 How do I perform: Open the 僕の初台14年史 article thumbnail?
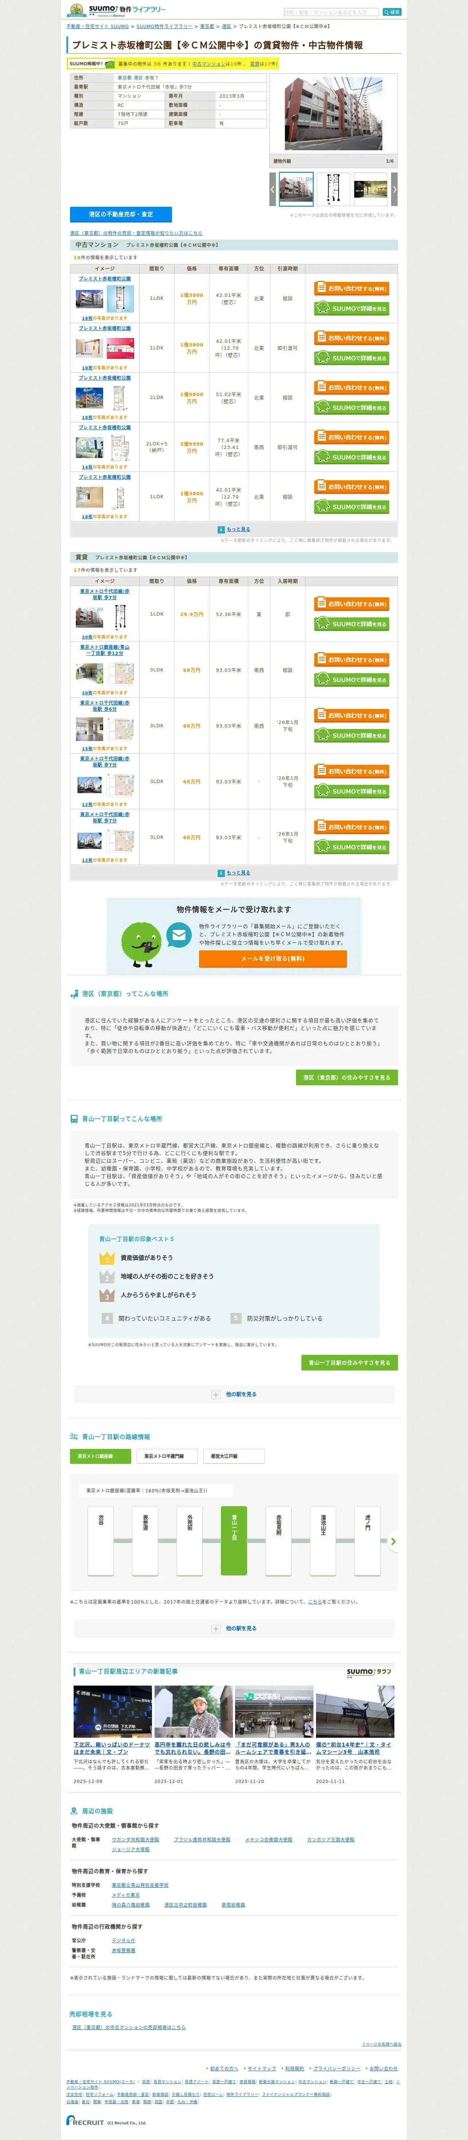click(355, 1712)
